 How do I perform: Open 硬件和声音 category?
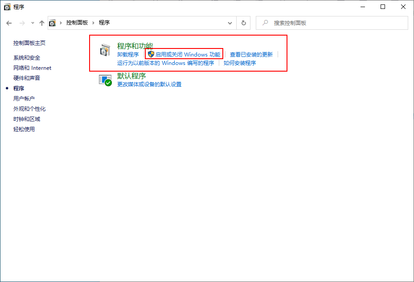click(27, 78)
